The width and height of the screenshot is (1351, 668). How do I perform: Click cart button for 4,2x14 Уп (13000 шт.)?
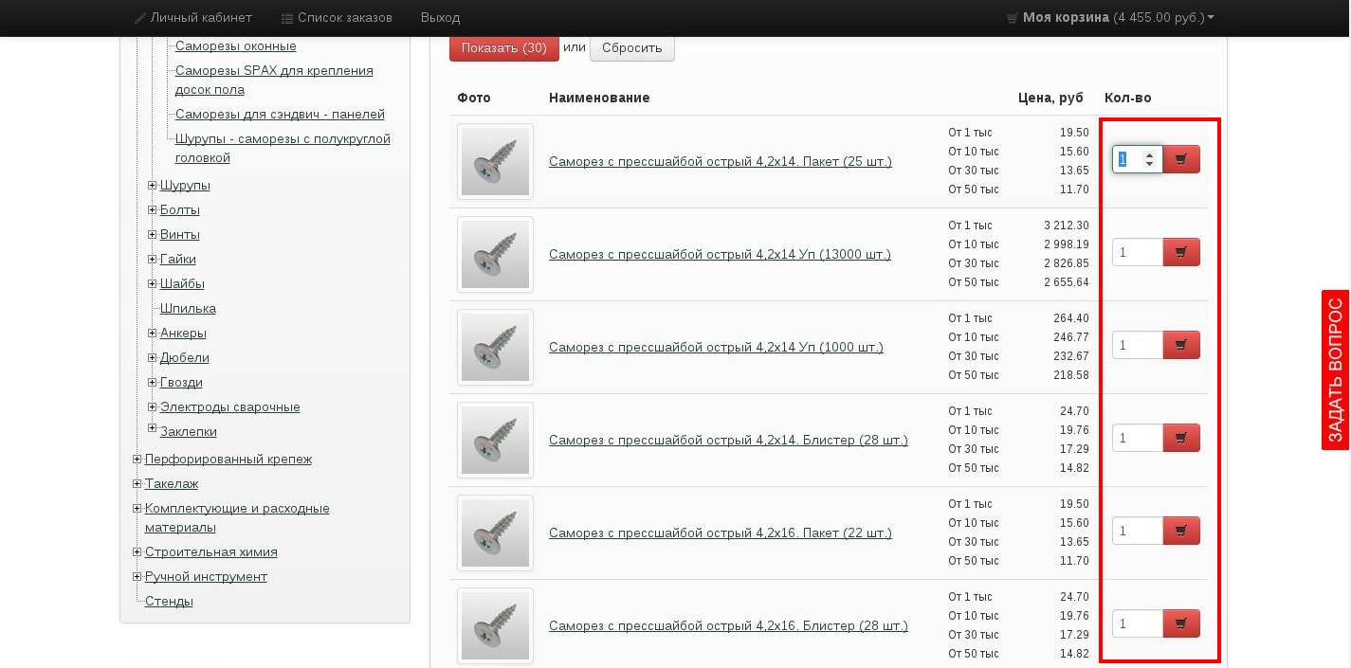(1181, 252)
